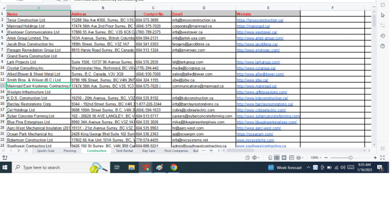Image resolution: width=391 pixels, height=219 pixels.
Task: Switch to Page Break Preview view
Action: (x=292, y=158)
